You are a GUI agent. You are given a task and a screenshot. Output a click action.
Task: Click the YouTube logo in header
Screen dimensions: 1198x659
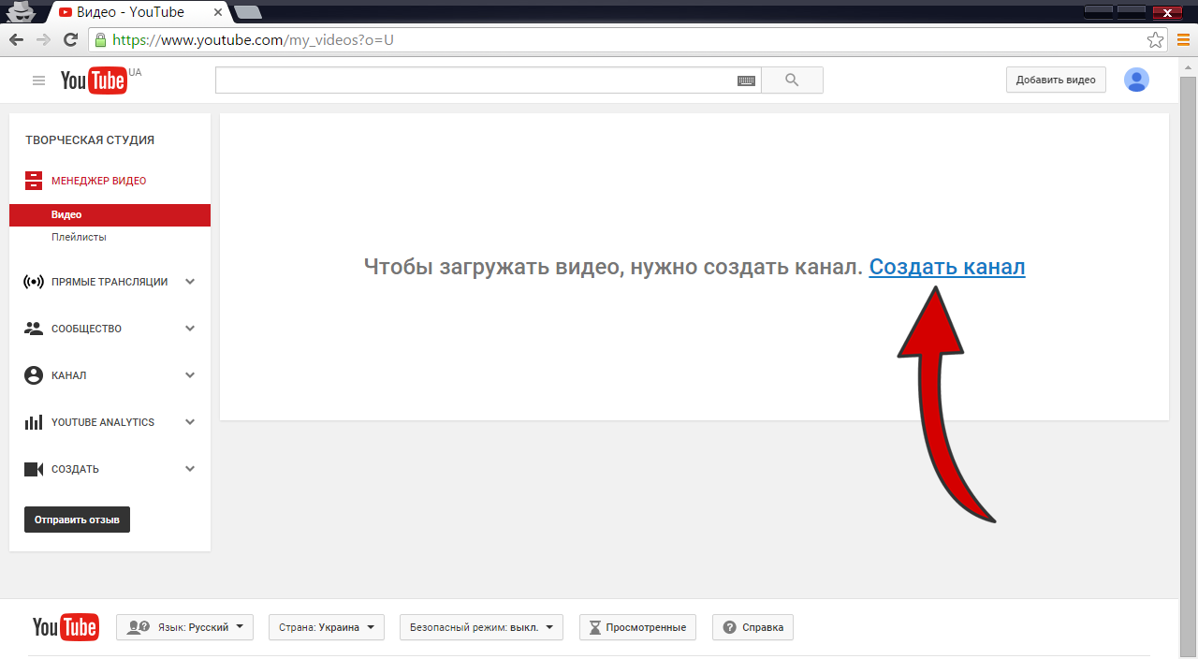[x=94, y=81]
